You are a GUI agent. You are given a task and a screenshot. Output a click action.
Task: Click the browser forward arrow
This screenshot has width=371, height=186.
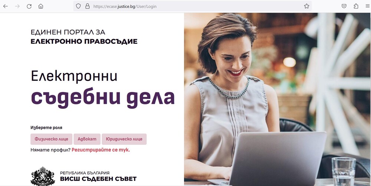click(x=17, y=6)
